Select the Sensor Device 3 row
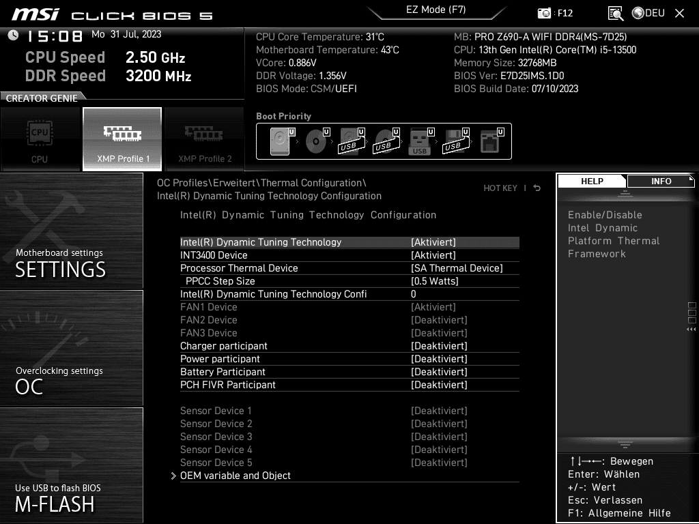This screenshot has height=524, width=699. pyautogui.click(x=349, y=437)
